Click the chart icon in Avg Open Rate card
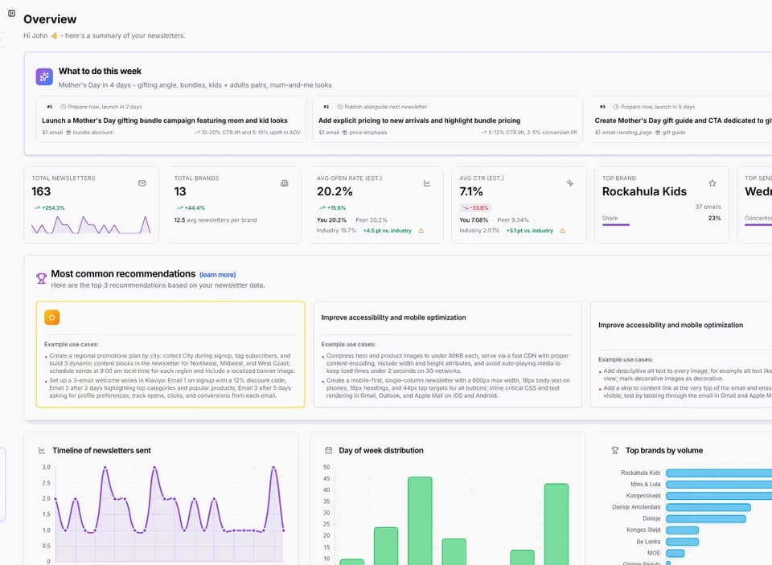Viewport: 772px width, 565px height. coord(427,183)
